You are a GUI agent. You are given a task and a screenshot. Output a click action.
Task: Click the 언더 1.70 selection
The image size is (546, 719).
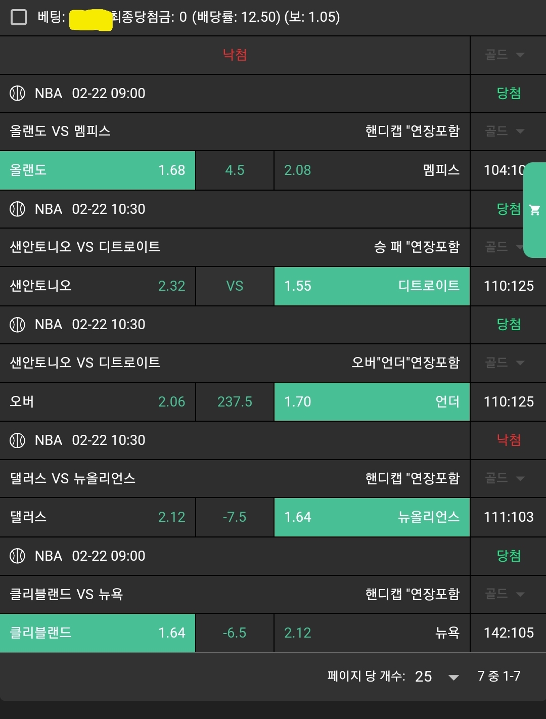pyautogui.click(x=372, y=402)
